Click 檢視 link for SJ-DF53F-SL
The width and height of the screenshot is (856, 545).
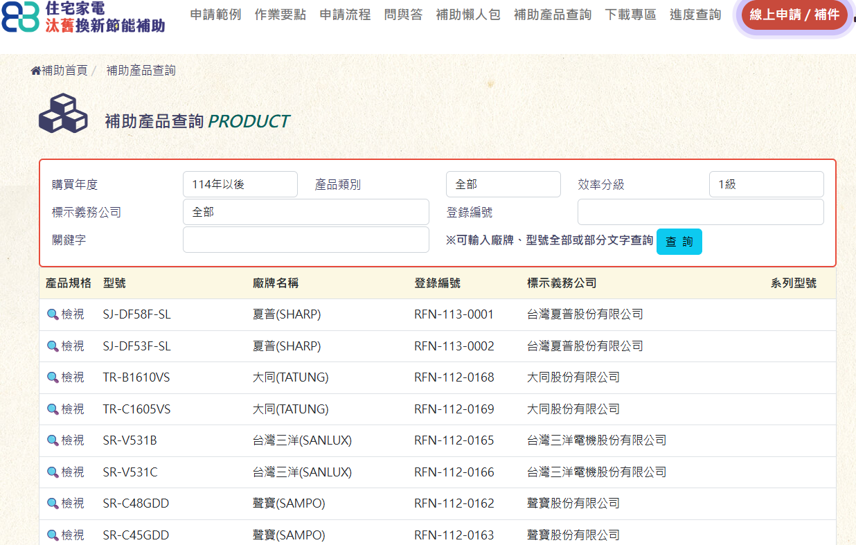[73, 346]
